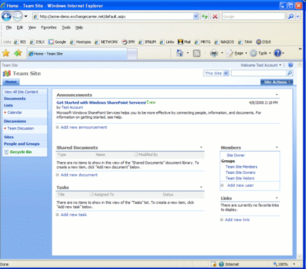Viewport: 306px width, 269px height.
Task: Open the NETWORK links bar shortcut
Action: (x=106, y=42)
